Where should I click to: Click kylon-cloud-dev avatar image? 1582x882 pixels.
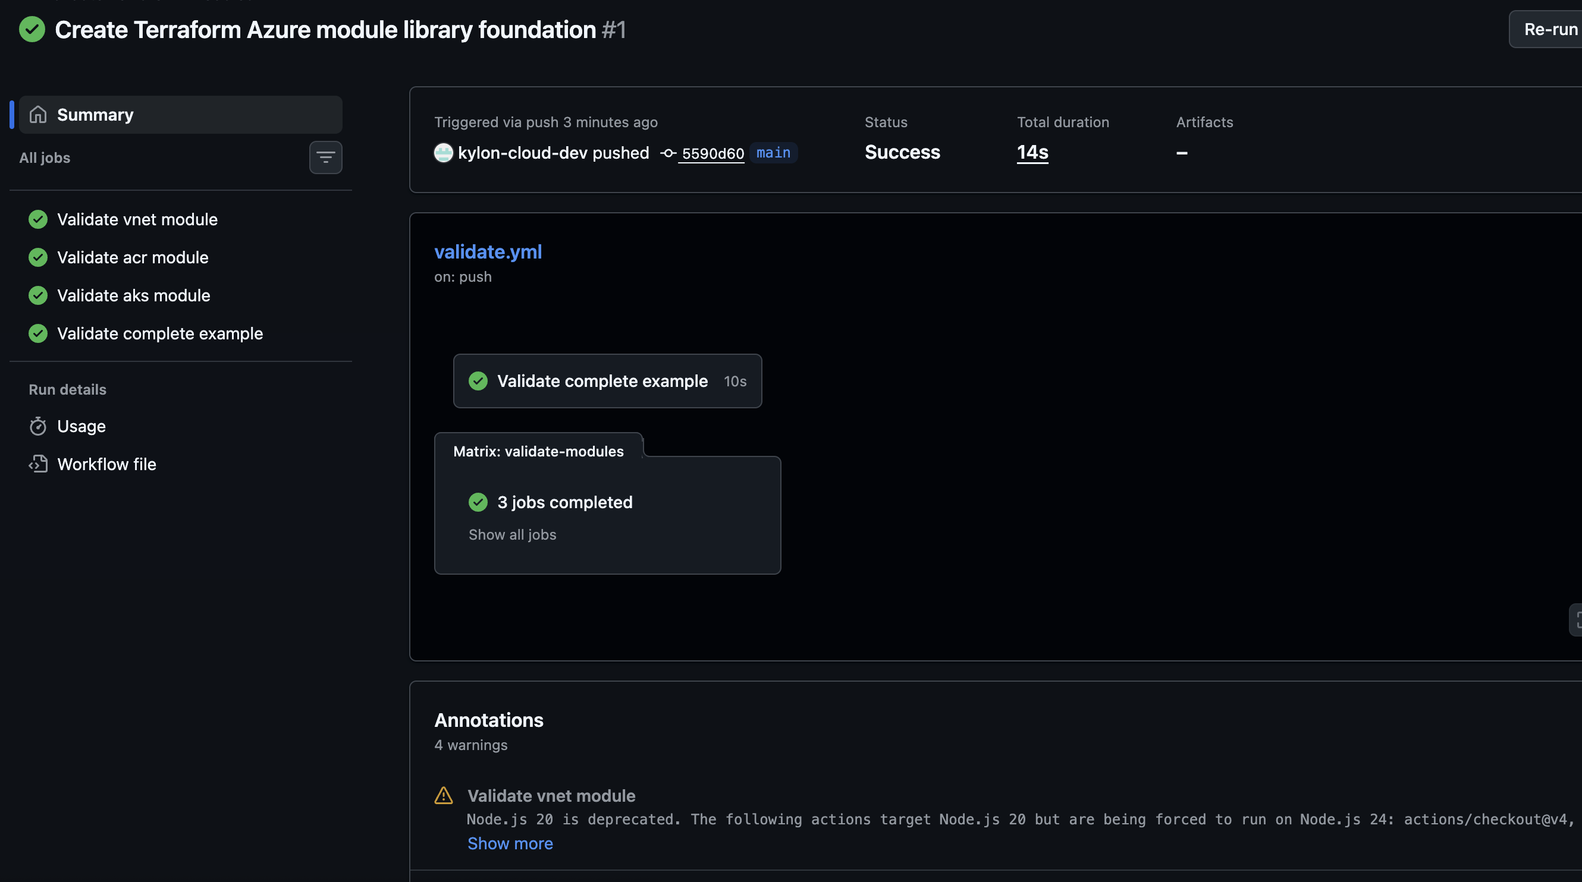pos(444,153)
